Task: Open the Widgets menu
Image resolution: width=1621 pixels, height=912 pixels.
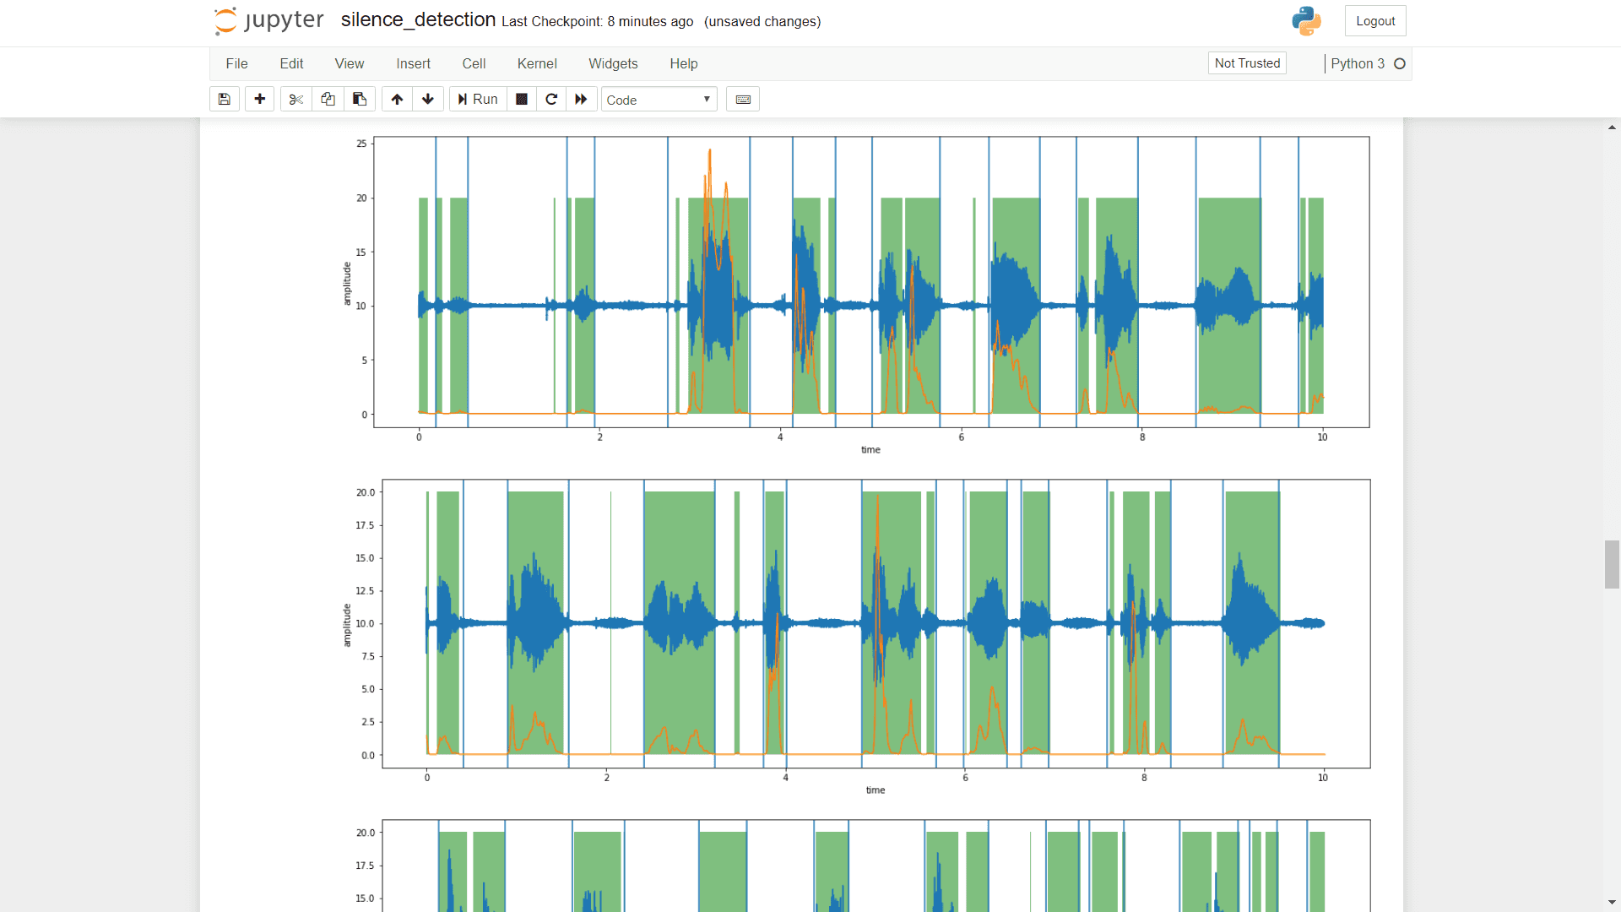Action: [613, 63]
